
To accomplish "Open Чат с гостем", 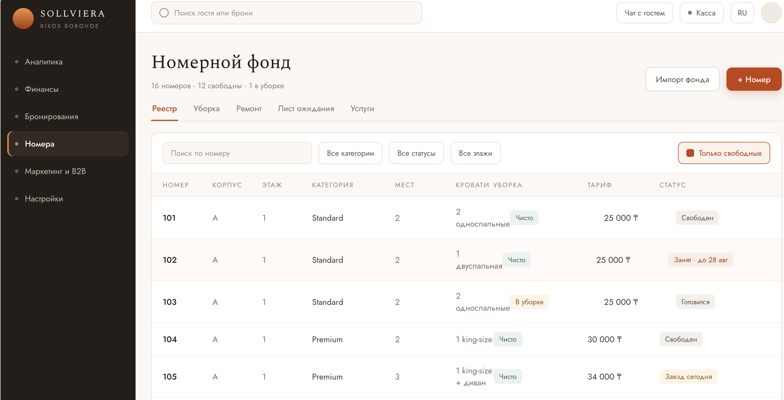I will point(644,13).
